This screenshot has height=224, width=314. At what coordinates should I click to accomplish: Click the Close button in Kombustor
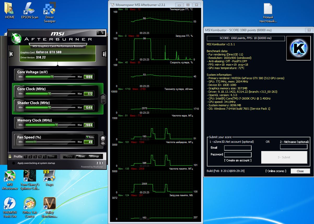(300, 171)
